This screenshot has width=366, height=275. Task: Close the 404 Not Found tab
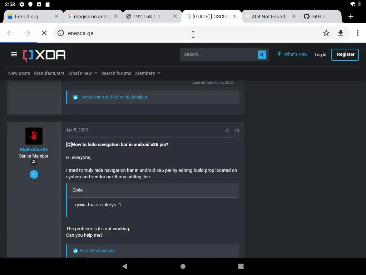[294, 16]
